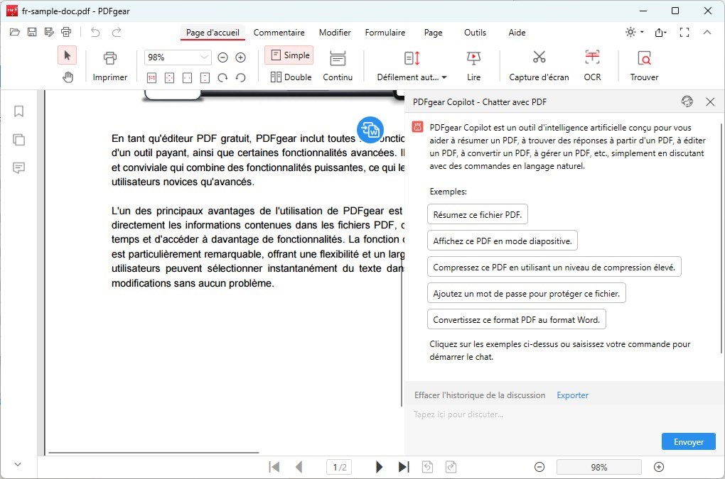Click the small printer icon in the top toolbar
This screenshot has height=479, width=725.
(66, 33)
